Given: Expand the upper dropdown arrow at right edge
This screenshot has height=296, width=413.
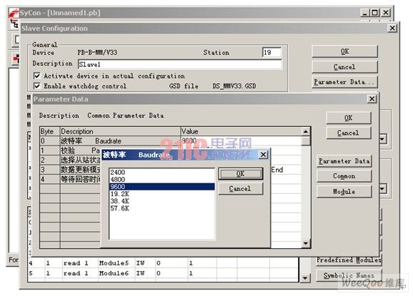Looking at the screenshot, I should coord(383,138).
